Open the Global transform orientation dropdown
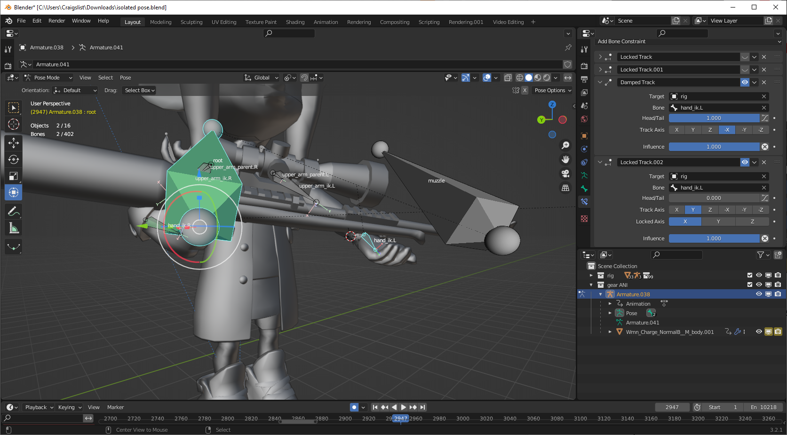 261,78
